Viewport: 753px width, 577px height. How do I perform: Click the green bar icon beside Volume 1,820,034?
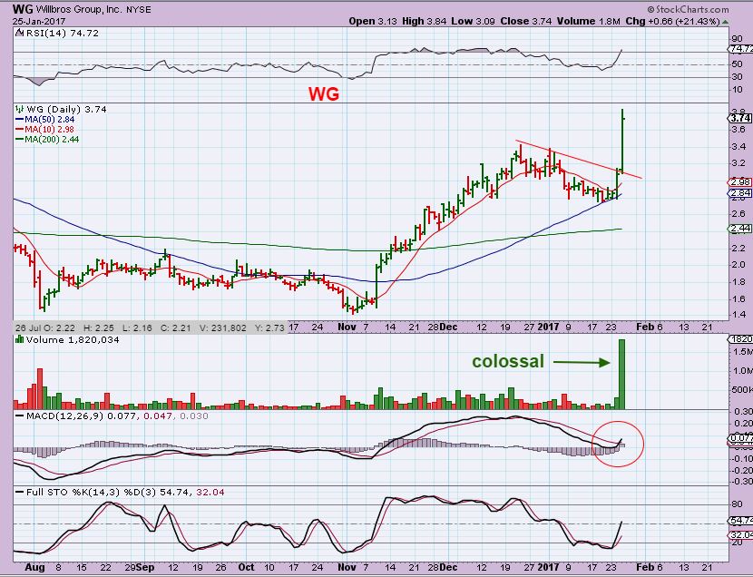coord(20,339)
